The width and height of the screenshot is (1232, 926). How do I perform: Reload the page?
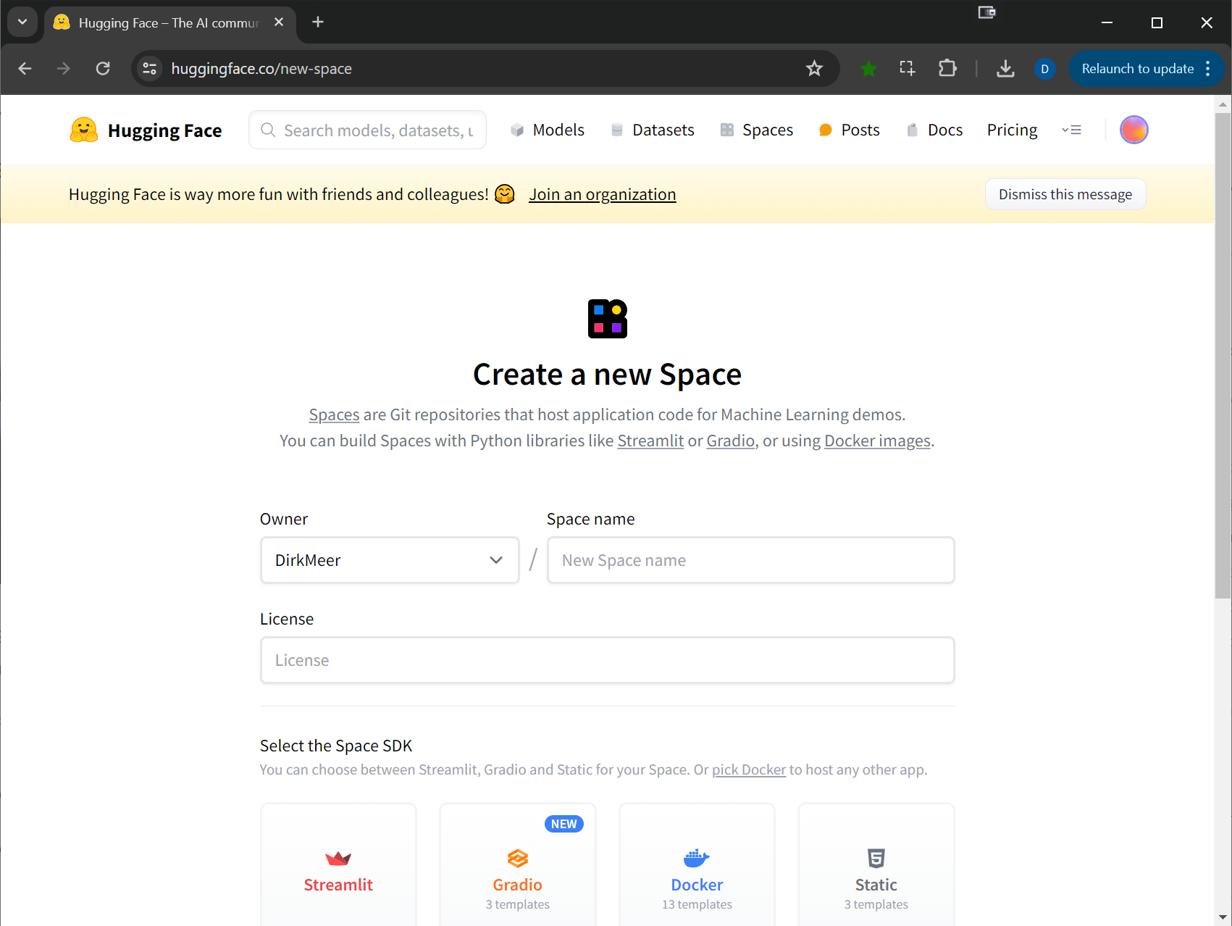(103, 69)
